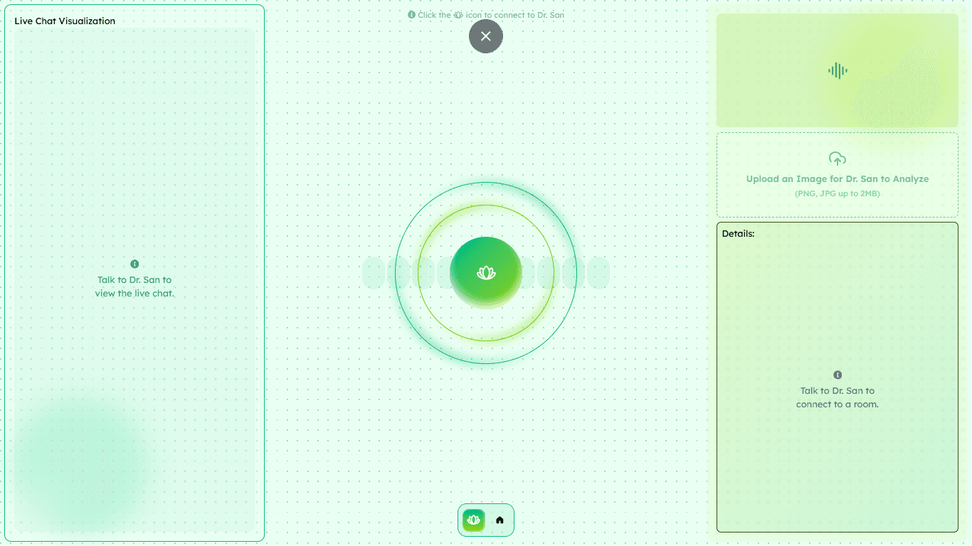Viewport: 972px width, 546px height.
Task: Click the rightmost audio visualizer bar
Action: [x=598, y=274]
